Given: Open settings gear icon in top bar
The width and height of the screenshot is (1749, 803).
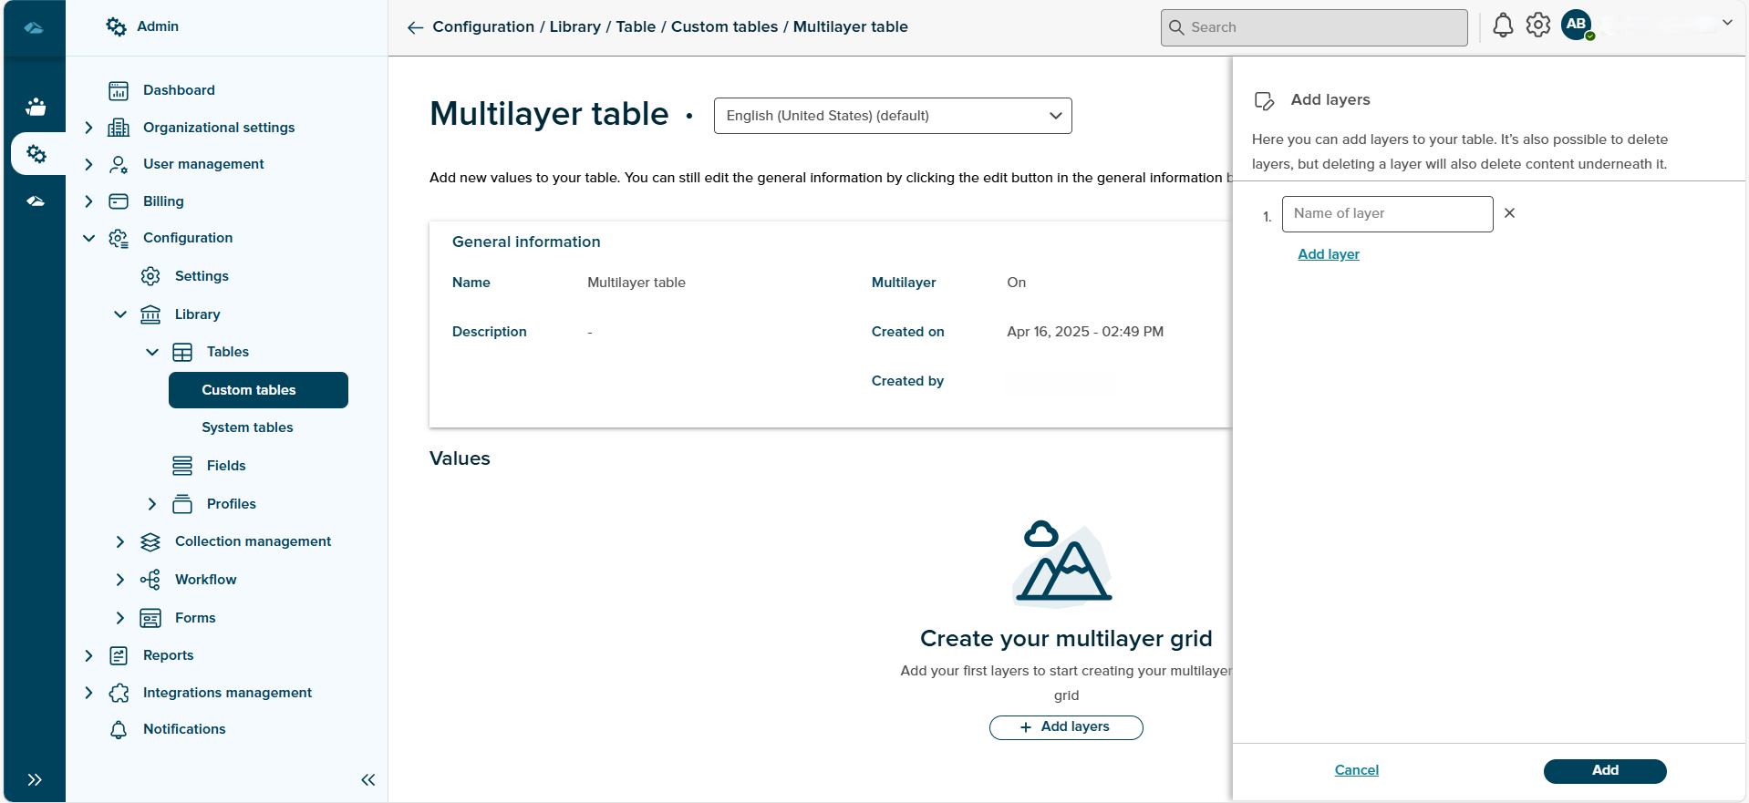Looking at the screenshot, I should pyautogui.click(x=1538, y=26).
